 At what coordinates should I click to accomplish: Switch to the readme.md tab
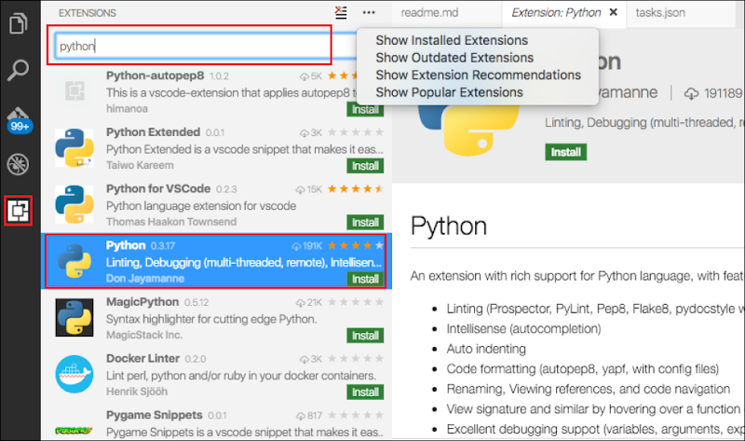(429, 13)
